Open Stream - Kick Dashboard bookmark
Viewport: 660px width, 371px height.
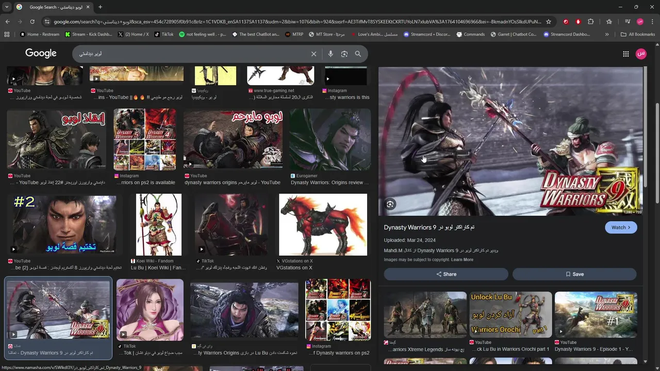click(89, 35)
